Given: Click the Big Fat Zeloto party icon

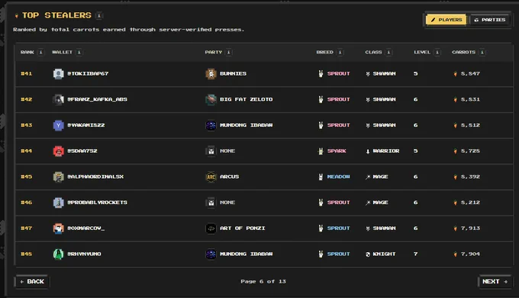Looking at the screenshot, I should (211, 99).
